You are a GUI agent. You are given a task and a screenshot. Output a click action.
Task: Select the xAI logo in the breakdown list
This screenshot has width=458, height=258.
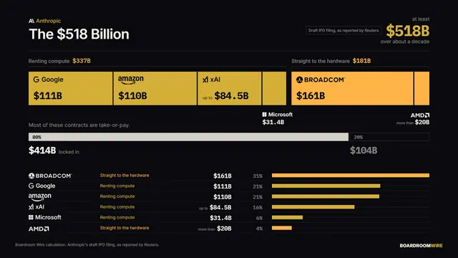(x=36, y=207)
